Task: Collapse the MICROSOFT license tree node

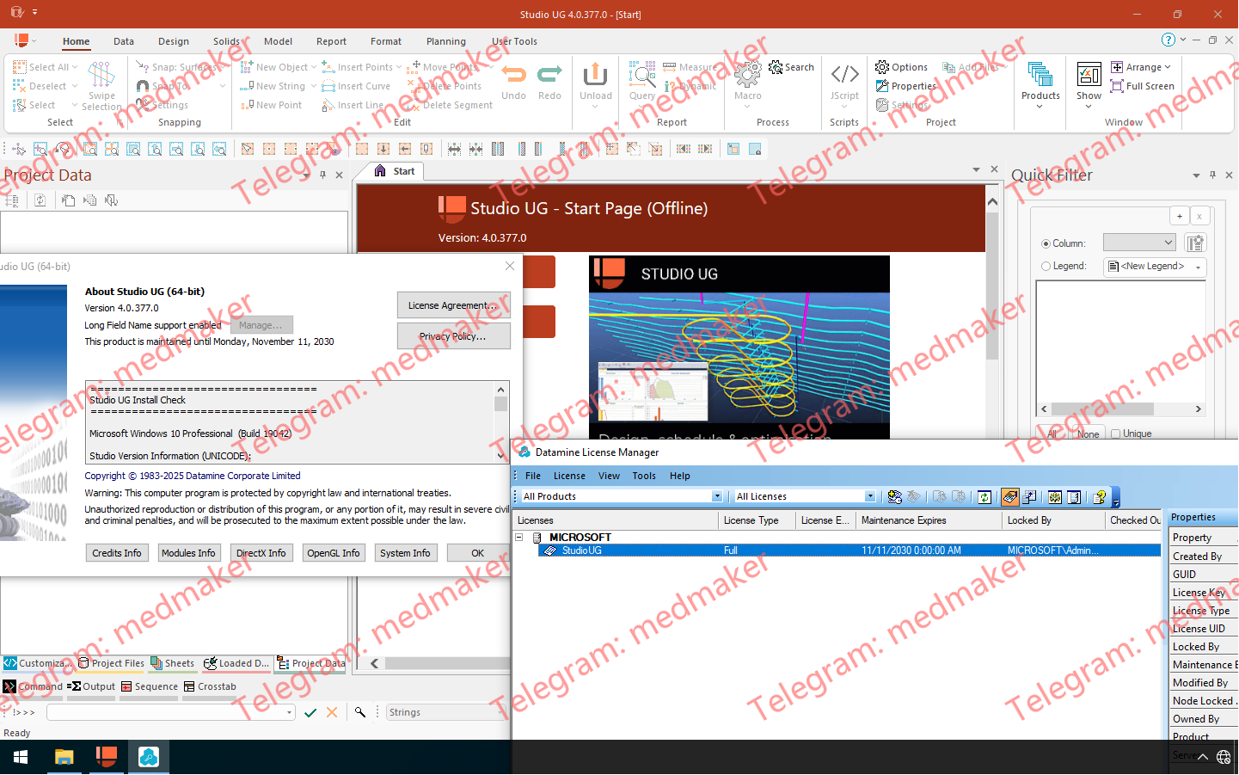Action: tap(519, 537)
